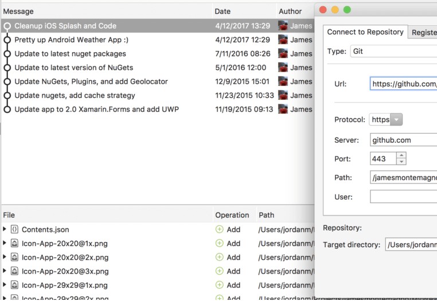Switch to the Register tab
This screenshot has height=301, width=437.
[x=423, y=33]
